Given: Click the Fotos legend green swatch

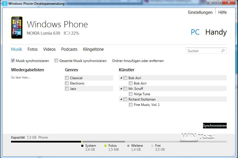Looking at the screenshot, I should click(106, 146).
